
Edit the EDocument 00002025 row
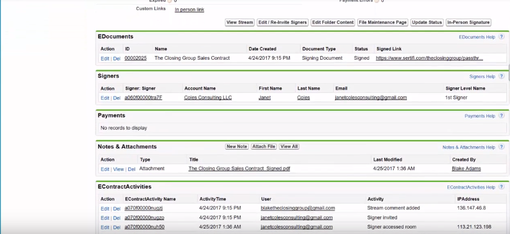point(105,59)
